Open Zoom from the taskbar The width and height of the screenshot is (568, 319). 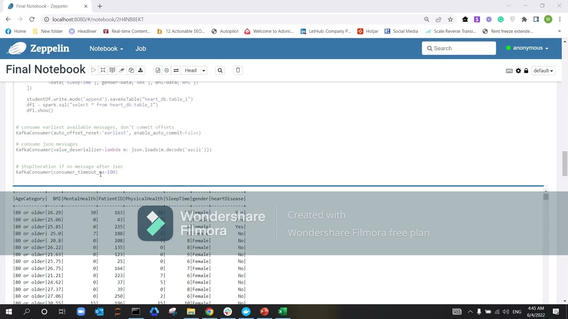(81, 311)
